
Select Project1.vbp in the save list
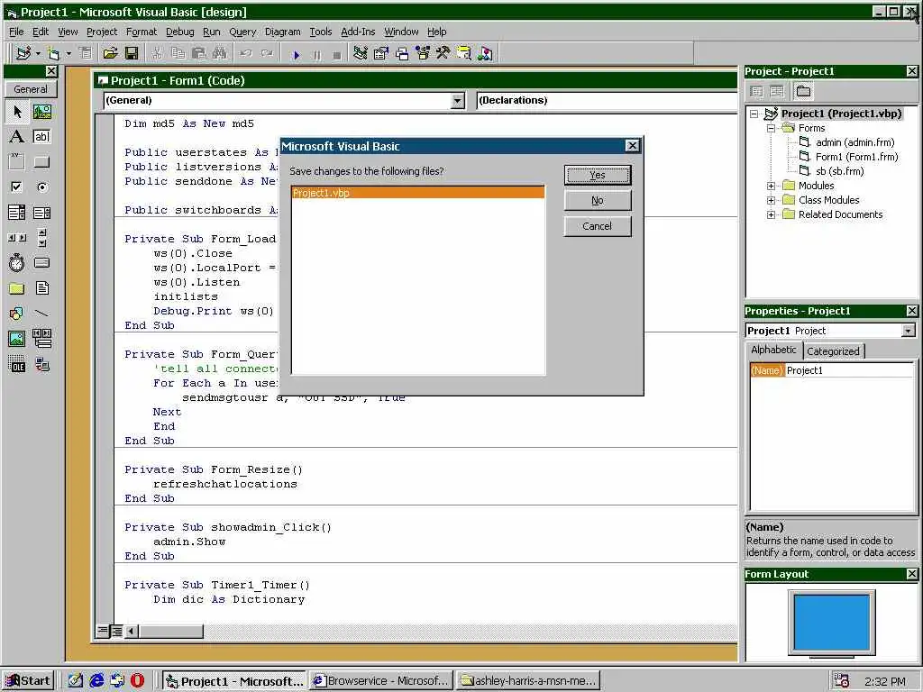click(x=418, y=193)
